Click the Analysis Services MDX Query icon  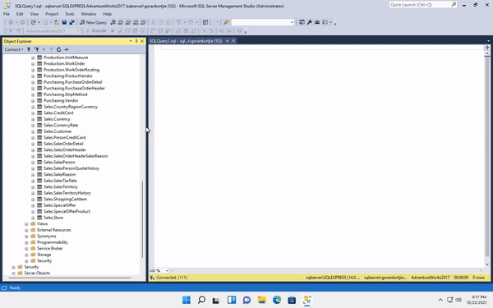tap(121, 22)
